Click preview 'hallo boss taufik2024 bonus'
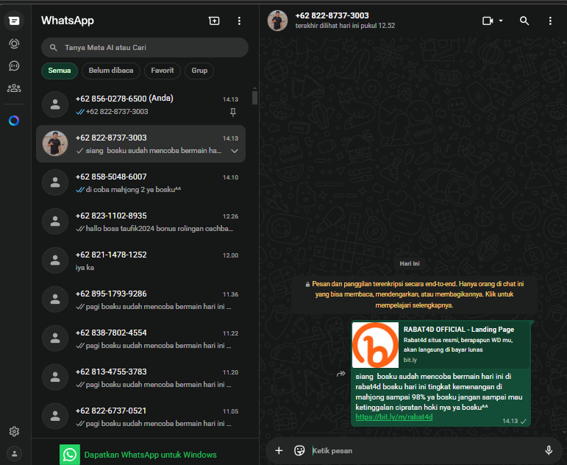The height and width of the screenshot is (465, 567). click(x=159, y=229)
